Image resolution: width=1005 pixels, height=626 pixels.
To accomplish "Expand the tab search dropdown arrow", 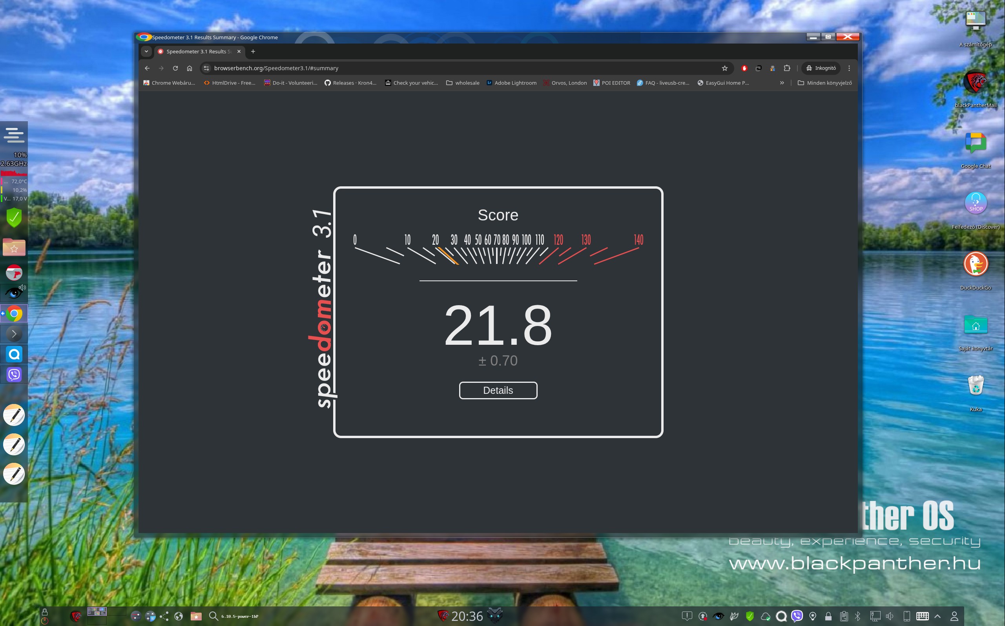I will [146, 51].
